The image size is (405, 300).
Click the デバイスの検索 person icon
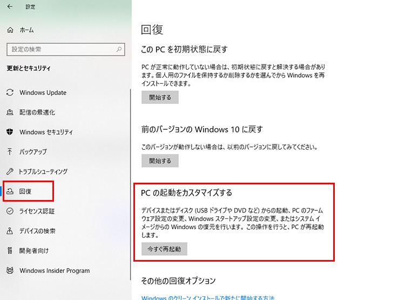coord(10,231)
